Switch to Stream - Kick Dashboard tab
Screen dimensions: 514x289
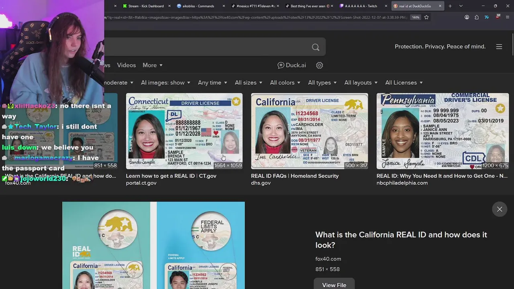click(x=143, y=6)
